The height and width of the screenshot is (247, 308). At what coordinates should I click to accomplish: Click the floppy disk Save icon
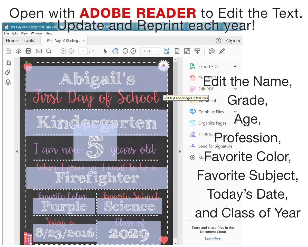8,51
